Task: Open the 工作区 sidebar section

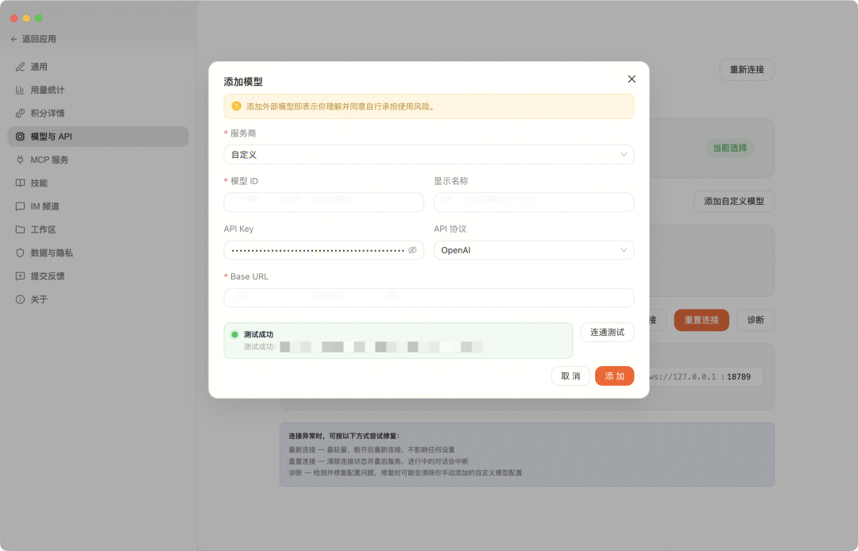Action: pos(43,229)
